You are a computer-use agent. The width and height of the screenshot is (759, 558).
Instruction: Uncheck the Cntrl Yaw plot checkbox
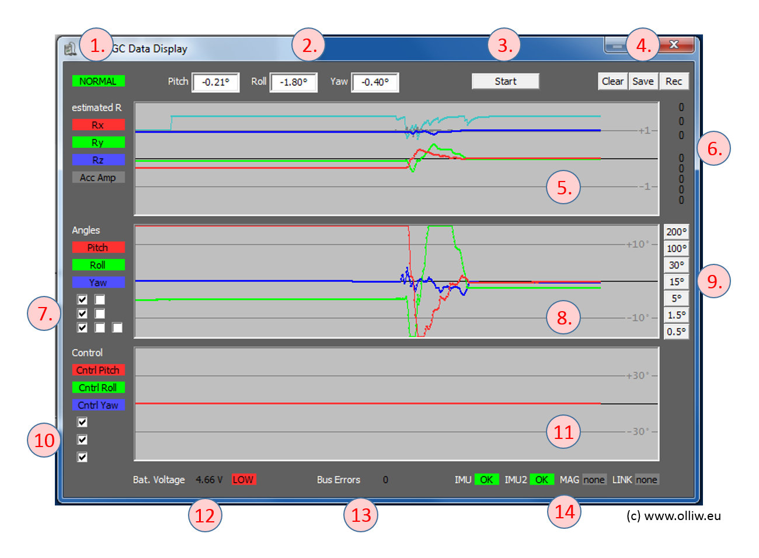pyautogui.click(x=82, y=457)
